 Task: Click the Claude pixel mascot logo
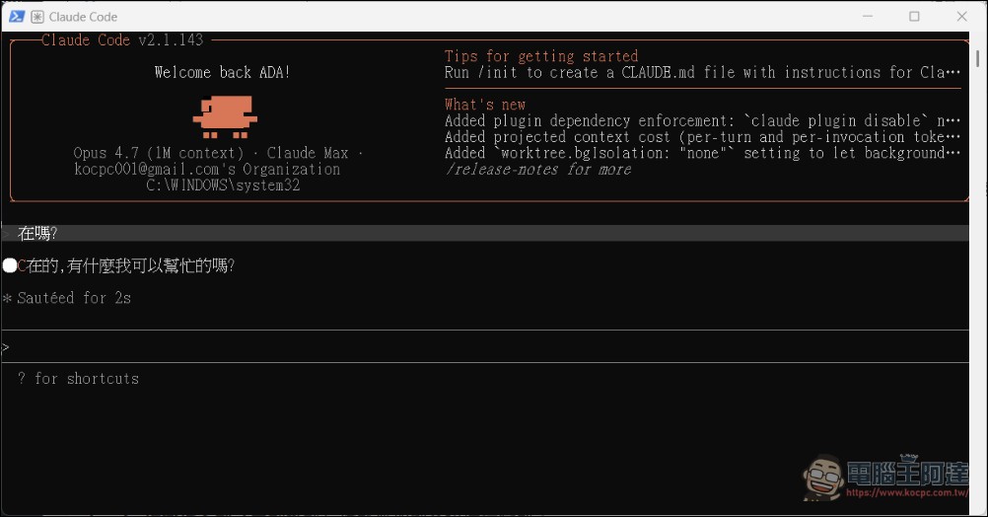(x=225, y=116)
